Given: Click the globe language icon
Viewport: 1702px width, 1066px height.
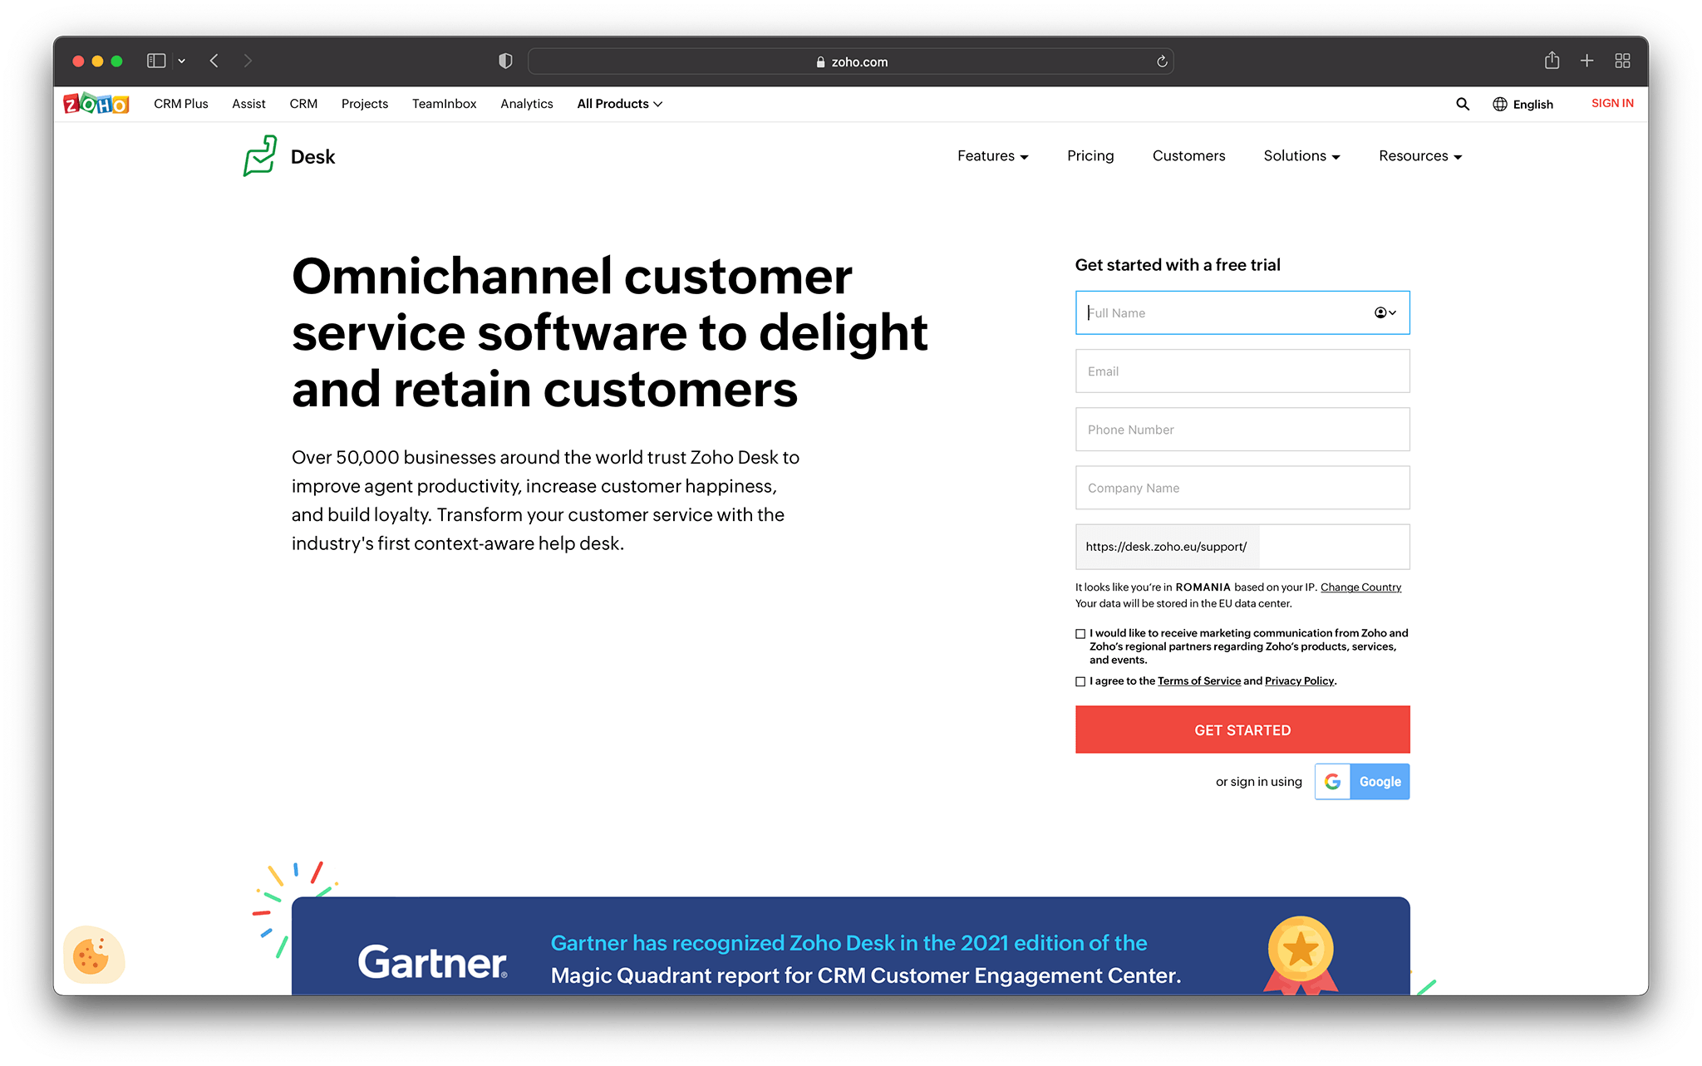Looking at the screenshot, I should click(x=1500, y=103).
